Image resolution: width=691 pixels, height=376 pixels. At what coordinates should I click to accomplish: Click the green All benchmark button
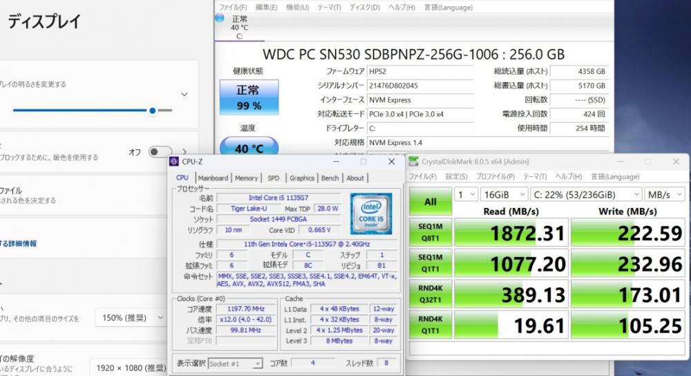430,201
